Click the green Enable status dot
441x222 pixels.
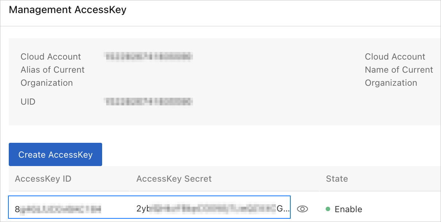point(328,209)
